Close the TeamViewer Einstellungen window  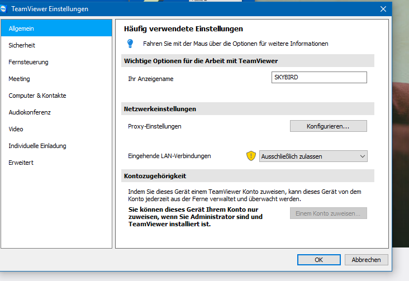pyautogui.click(x=383, y=9)
